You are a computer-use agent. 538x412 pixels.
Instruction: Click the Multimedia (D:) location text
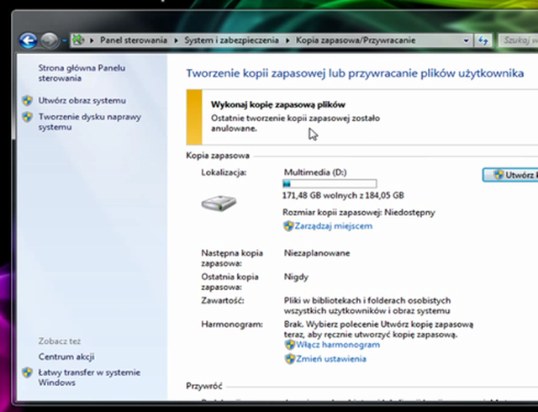coord(315,172)
